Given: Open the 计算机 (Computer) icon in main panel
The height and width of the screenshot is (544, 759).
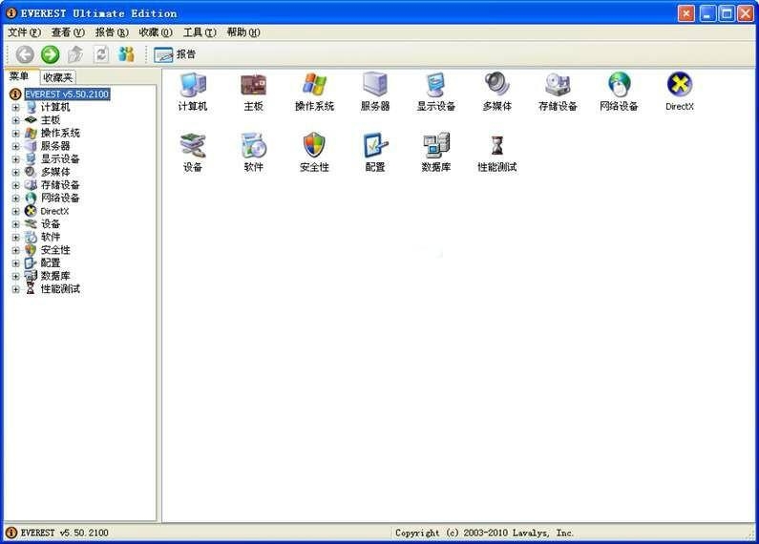Looking at the screenshot, I should tap(193, 86).
